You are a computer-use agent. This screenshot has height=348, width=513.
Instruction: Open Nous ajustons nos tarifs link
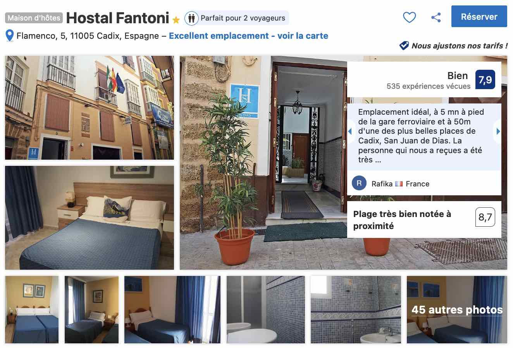coord(459,46)
